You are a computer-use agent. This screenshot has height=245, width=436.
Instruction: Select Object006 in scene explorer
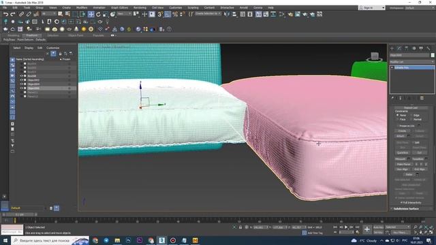(x=33, y=88)
